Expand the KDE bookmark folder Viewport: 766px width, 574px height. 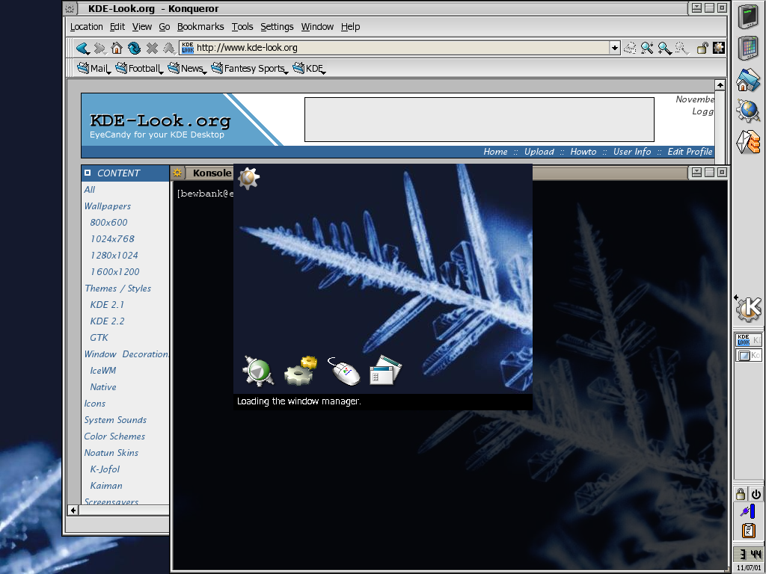(x=309, y=68)
